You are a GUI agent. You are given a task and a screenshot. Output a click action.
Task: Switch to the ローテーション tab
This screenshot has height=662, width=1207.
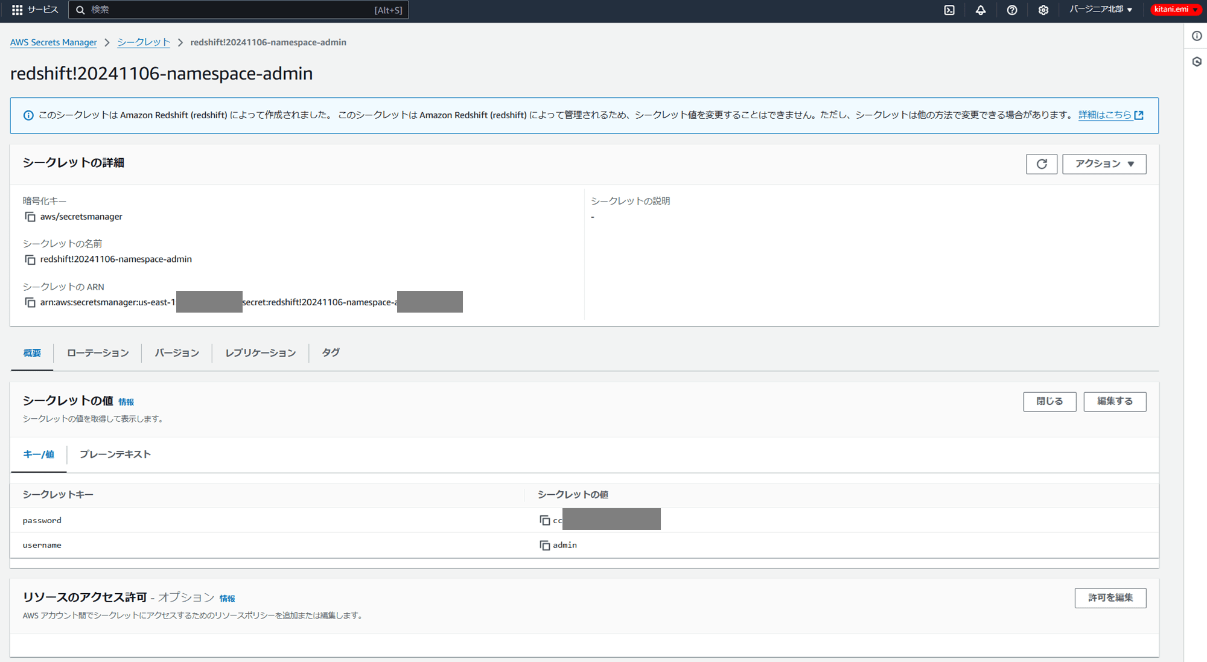(98, 353)
